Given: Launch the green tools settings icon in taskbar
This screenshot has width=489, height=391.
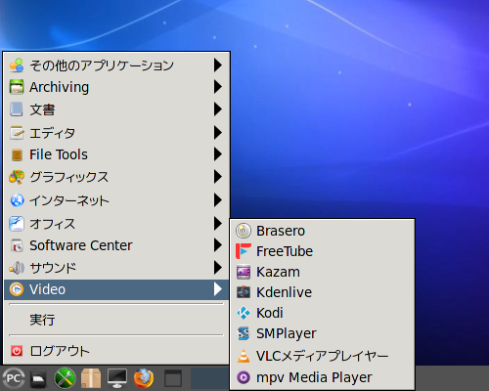Looking at the screenshot, I should (65, 378).
